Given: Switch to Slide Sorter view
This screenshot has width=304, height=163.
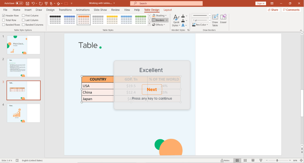Looking at the screenshot, I should (x=245, y=160).
